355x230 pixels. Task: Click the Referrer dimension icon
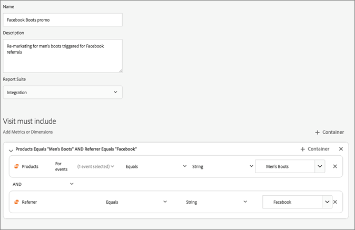pyautogui.click(x=16, y=202)
